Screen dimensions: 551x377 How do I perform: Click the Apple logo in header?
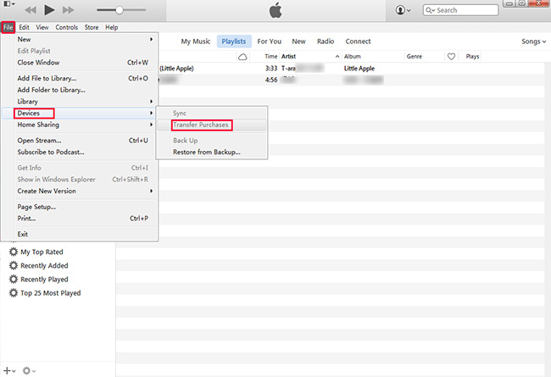tap(275, 10)
